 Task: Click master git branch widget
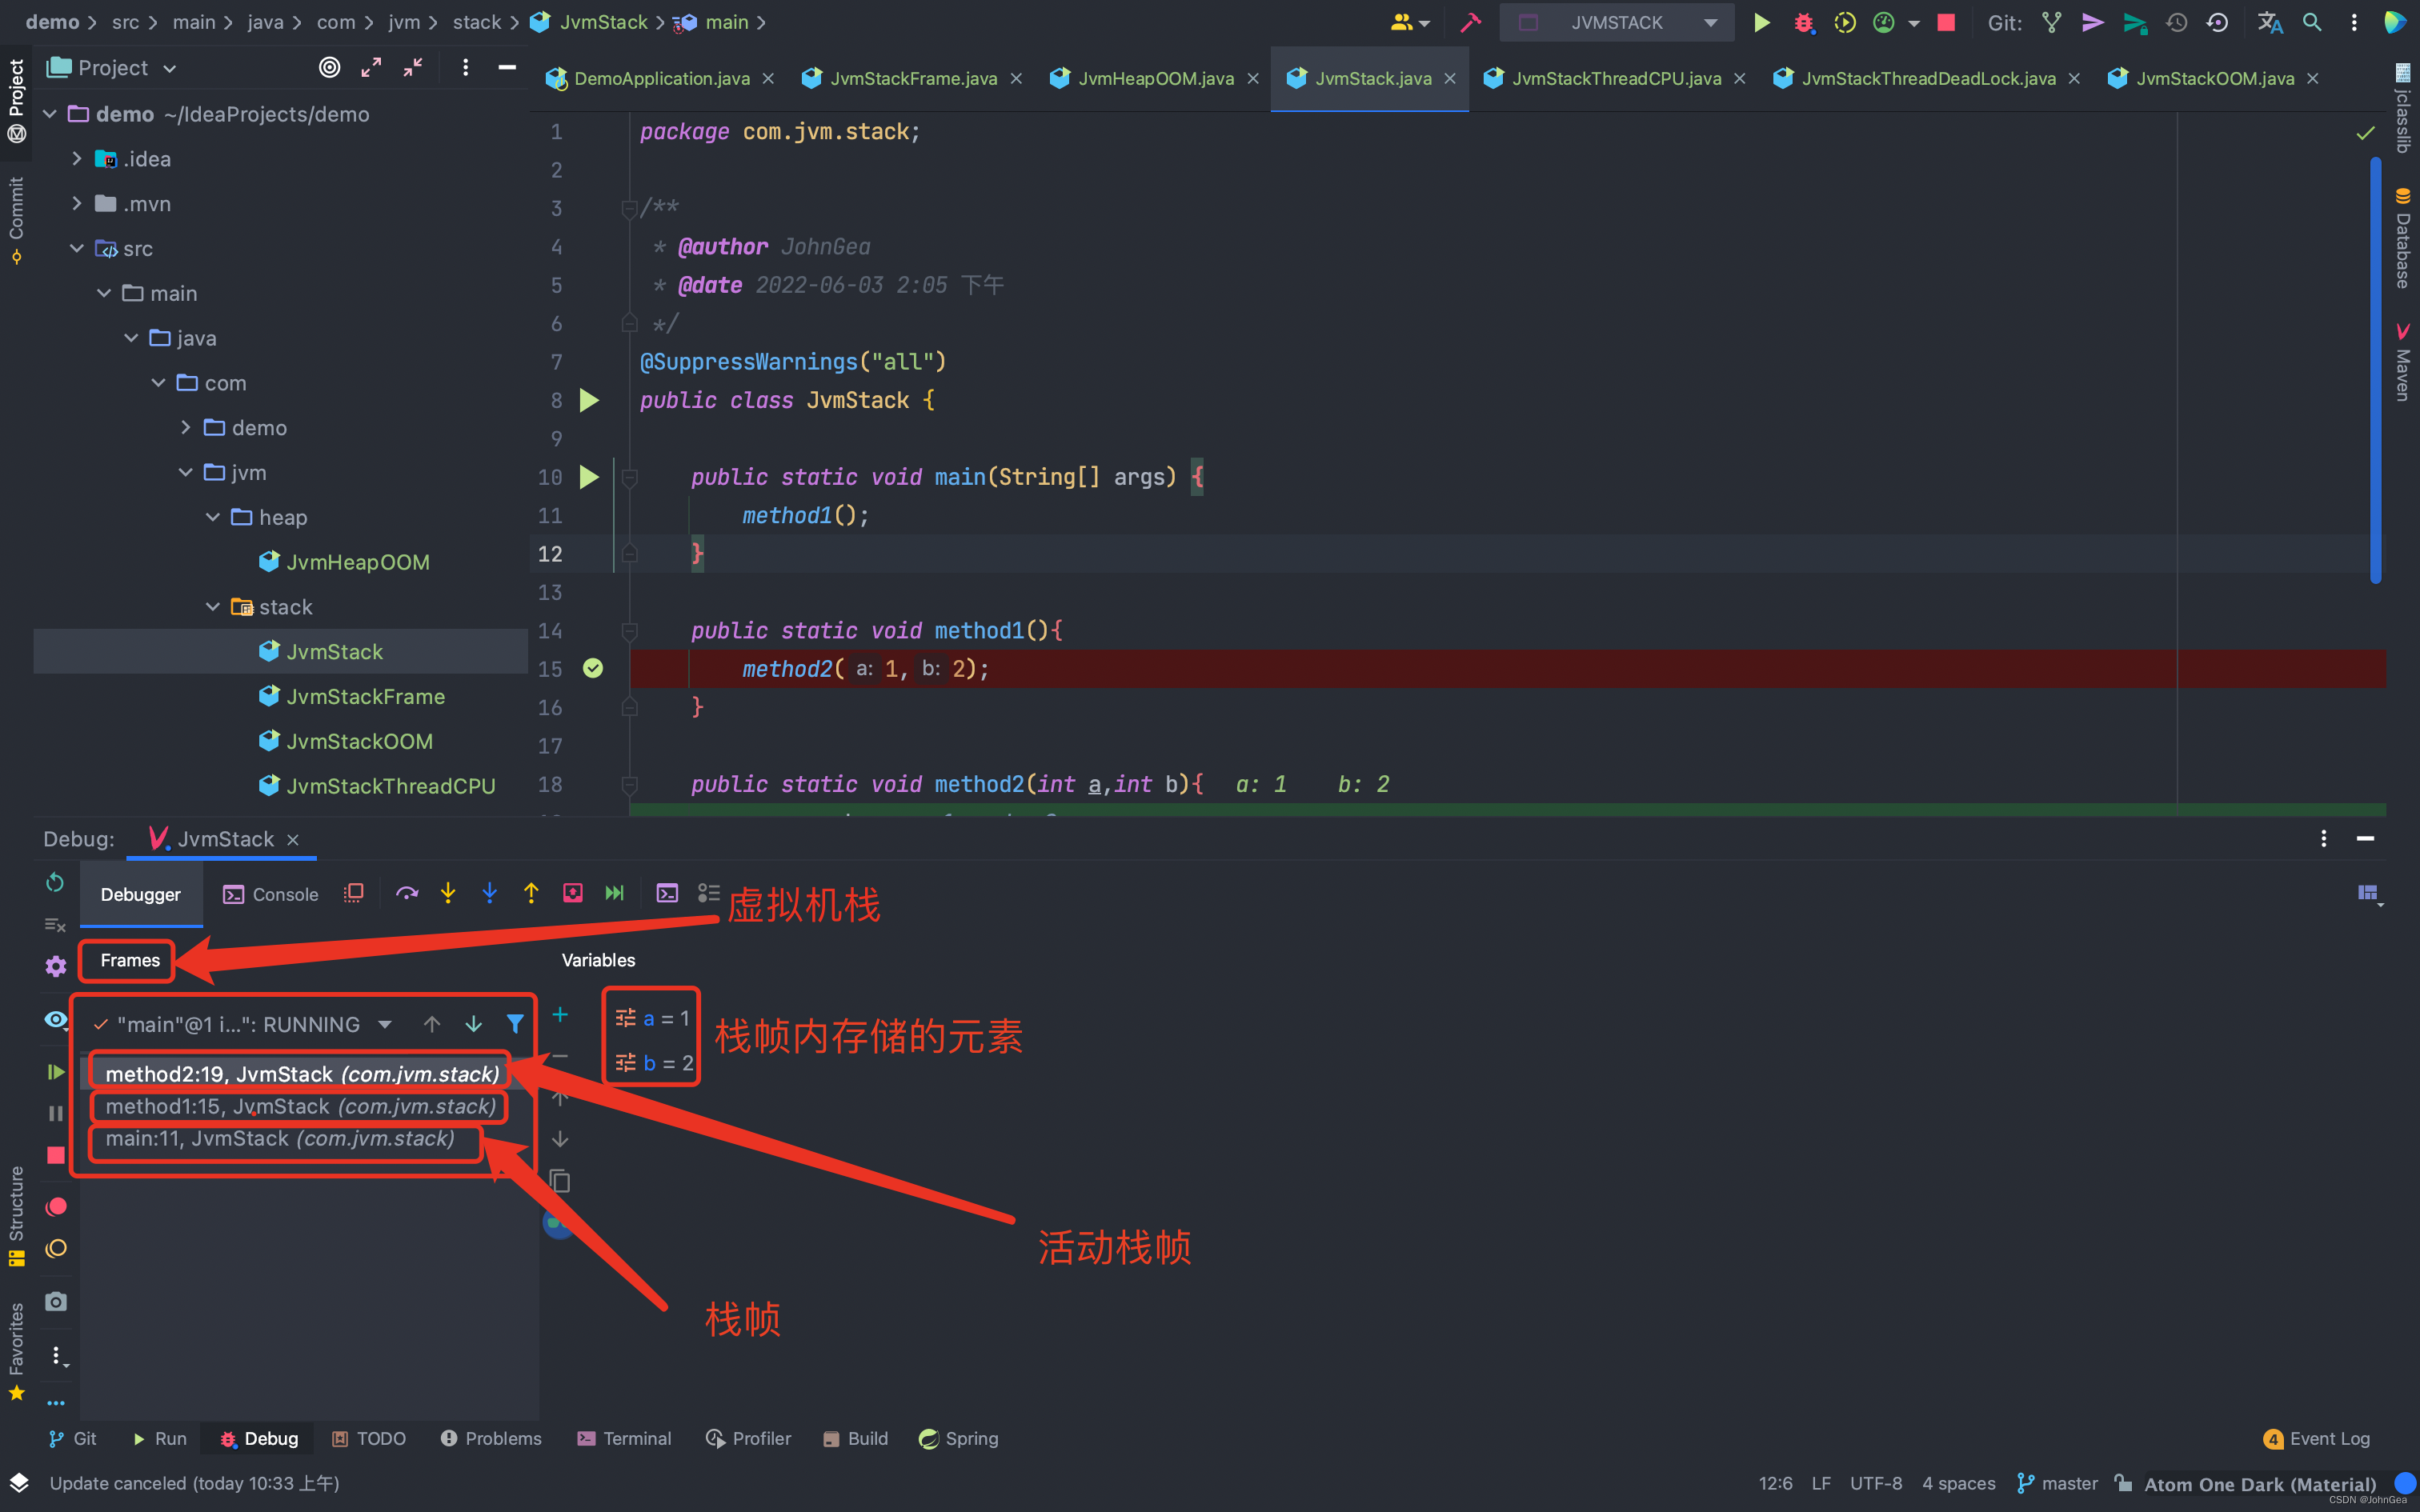[2058, 1483]
